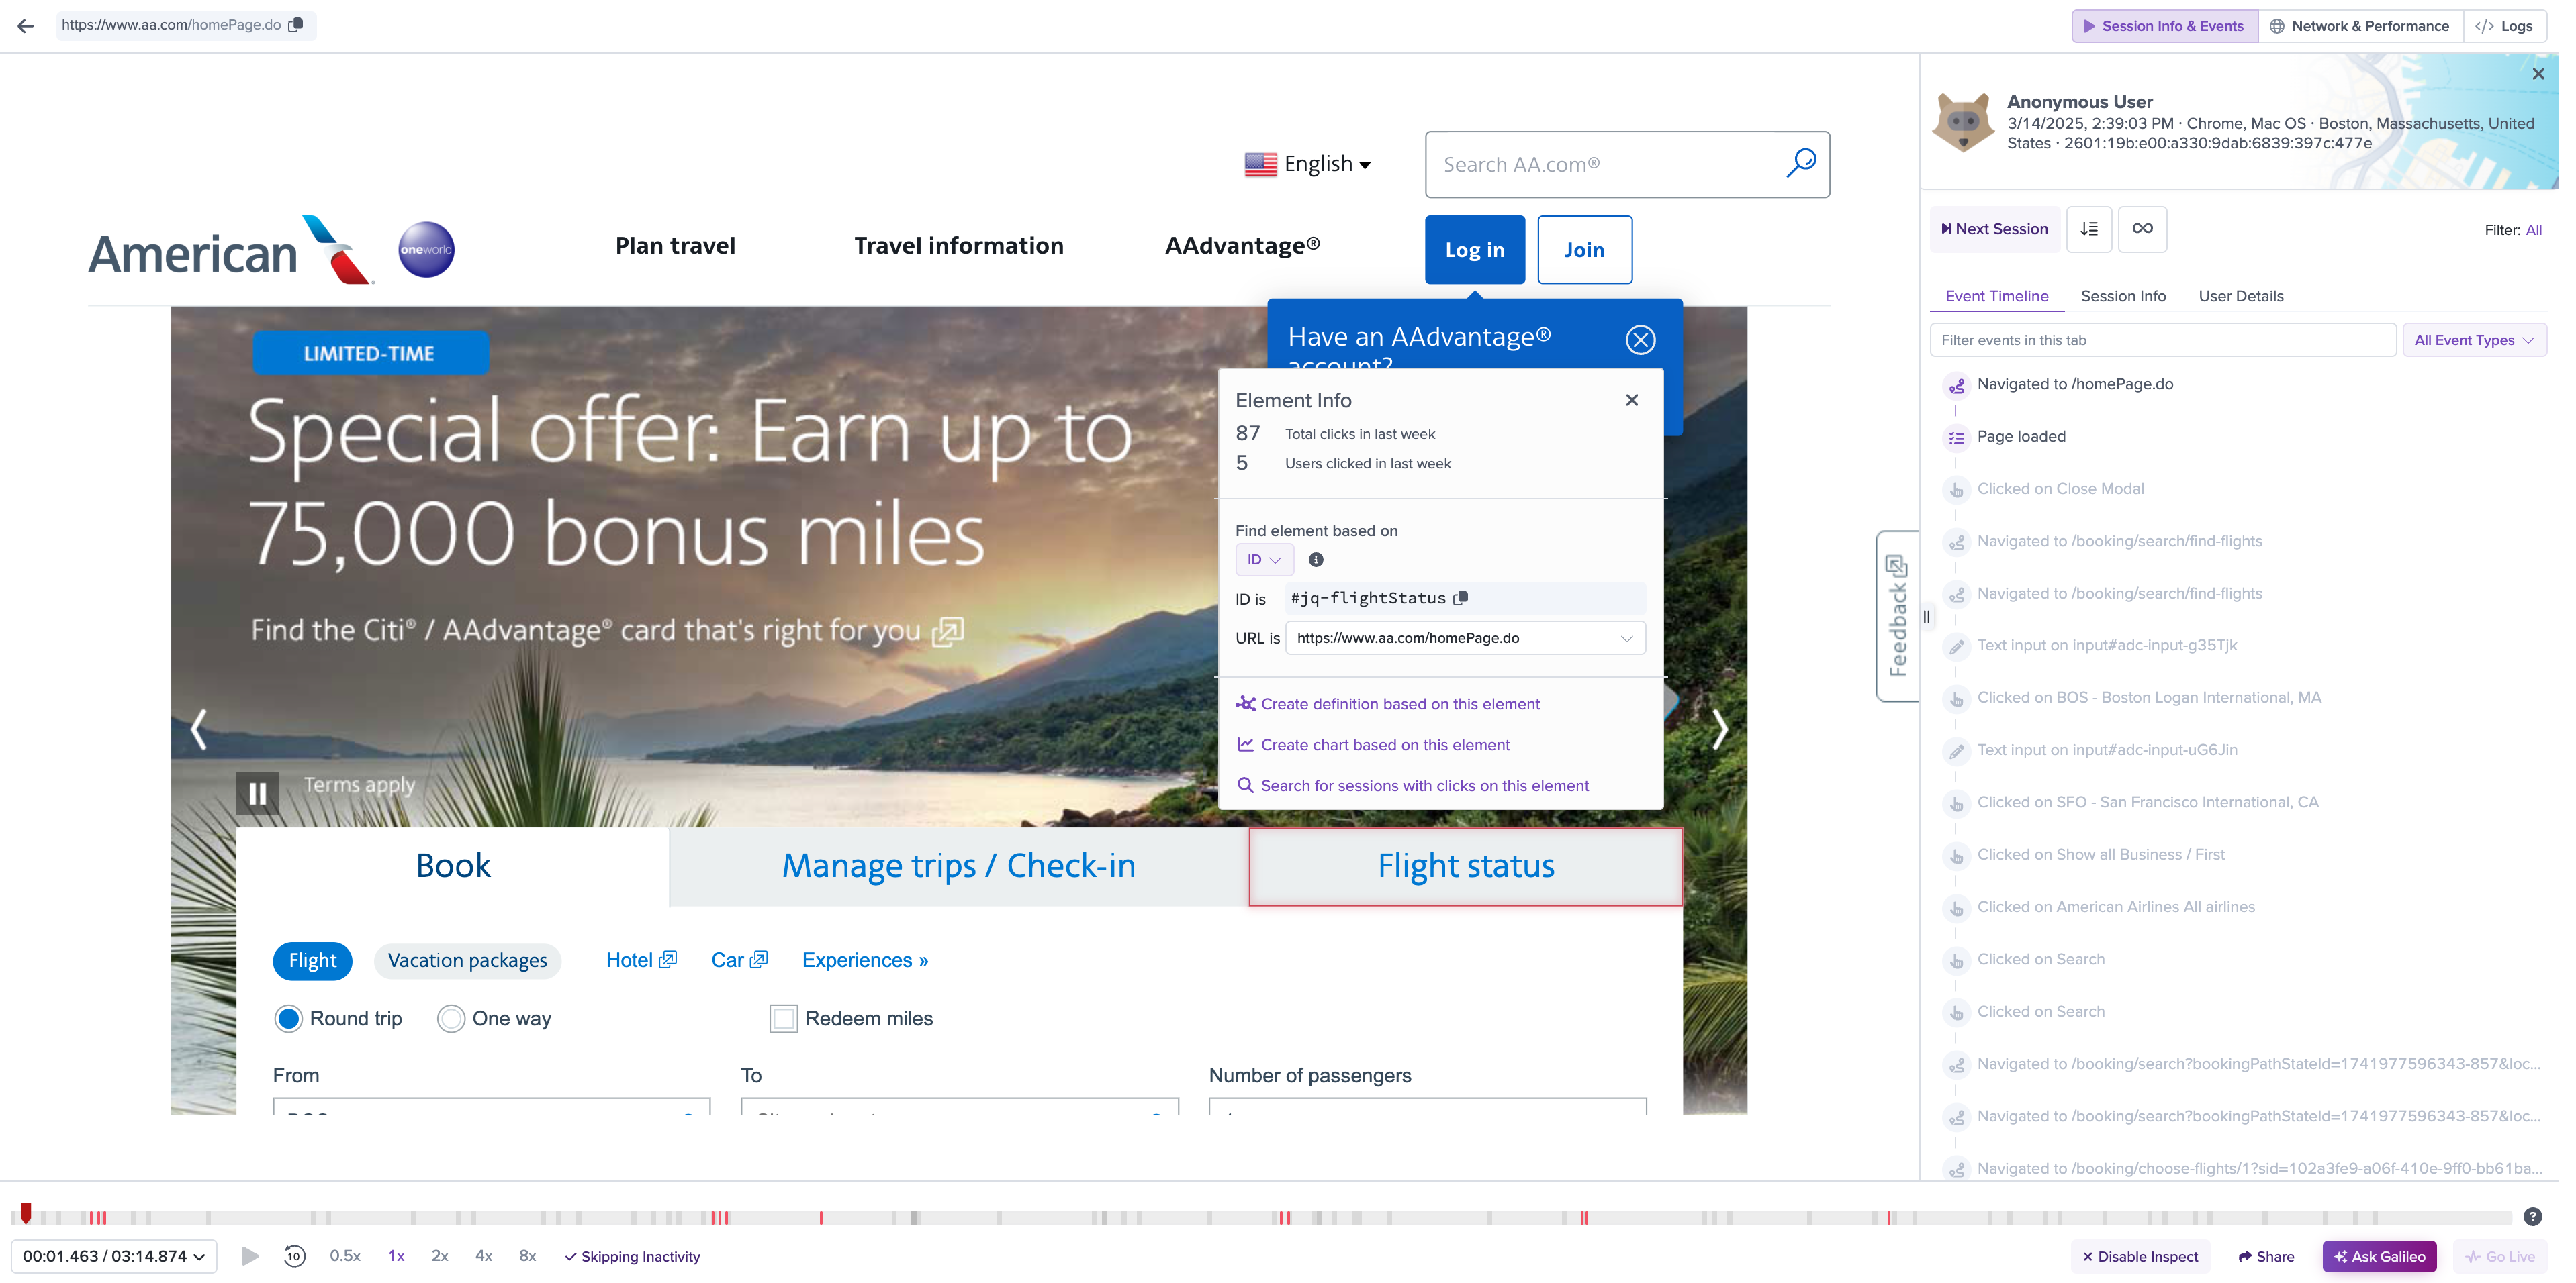2576x1283 pixels.
Task: Open the American Airlines logo link
Action: pyautogui.click(x=232, y=250)
